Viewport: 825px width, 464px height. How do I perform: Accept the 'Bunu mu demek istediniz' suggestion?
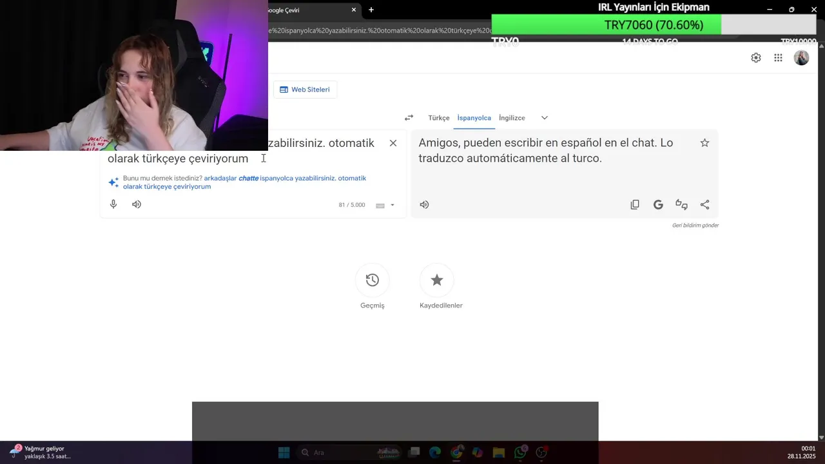245,182
